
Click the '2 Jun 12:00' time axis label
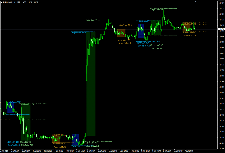click(x=15, y=151)
